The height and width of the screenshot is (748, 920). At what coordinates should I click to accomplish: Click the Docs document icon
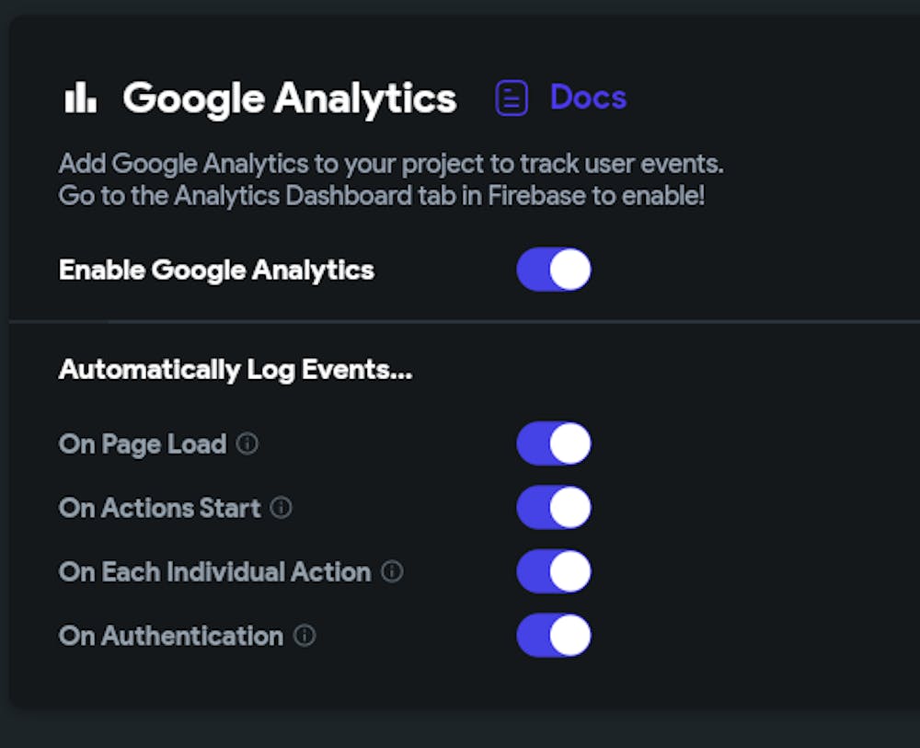point(512,98)
